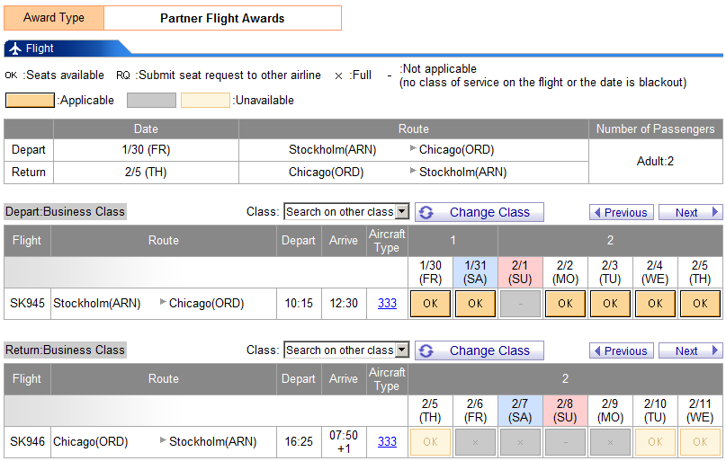
Task: Select OK seat for 1/30 departure
Action: tap(430, 304)
